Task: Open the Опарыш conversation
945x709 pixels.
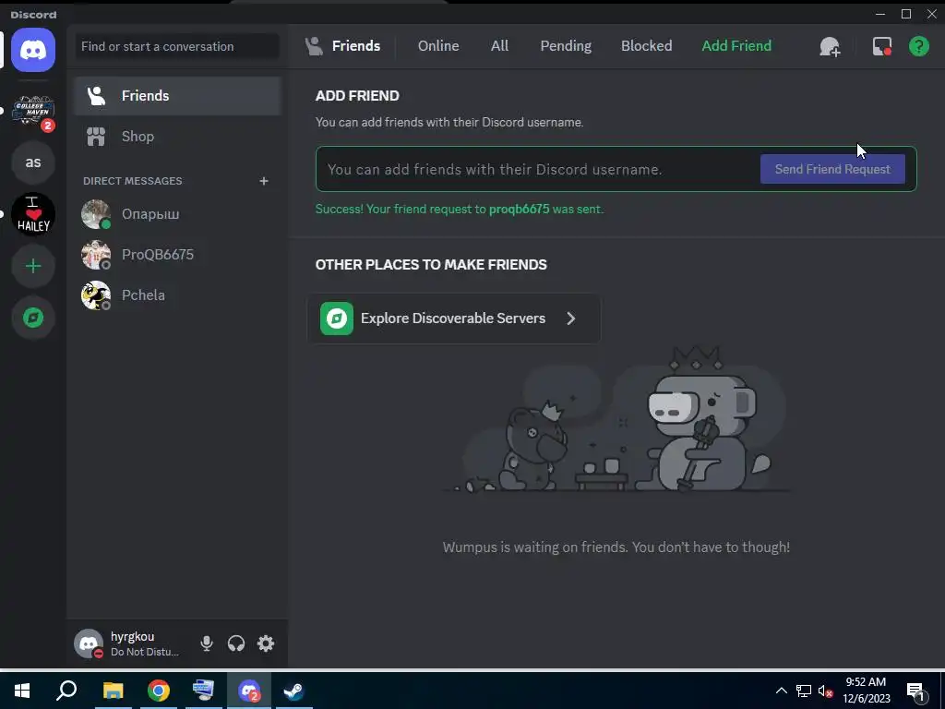Action: point(177,214)
